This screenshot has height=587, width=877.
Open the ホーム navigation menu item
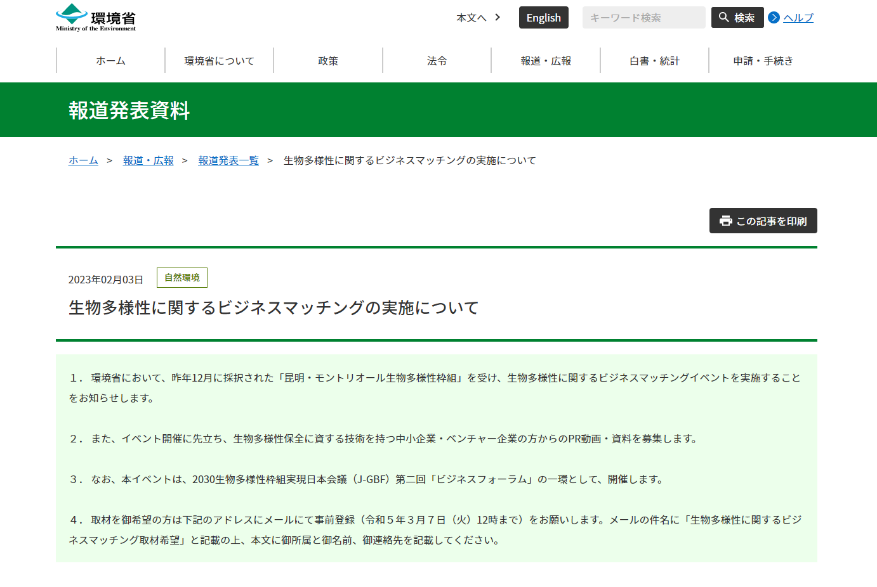[110, 61]
